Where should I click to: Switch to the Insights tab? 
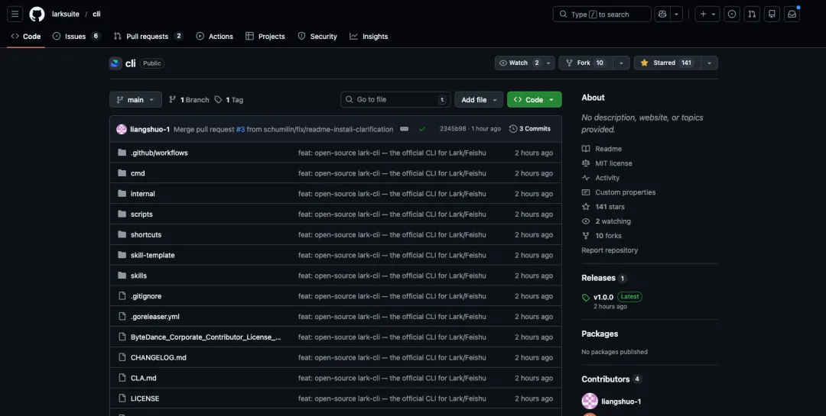pyautogui.click(x=369, y=37)
